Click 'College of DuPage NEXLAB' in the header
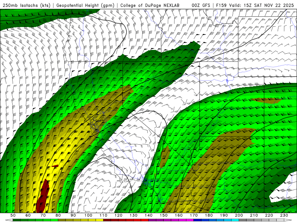This screenshot has width=297, height=222. click(x=150, y=6)
